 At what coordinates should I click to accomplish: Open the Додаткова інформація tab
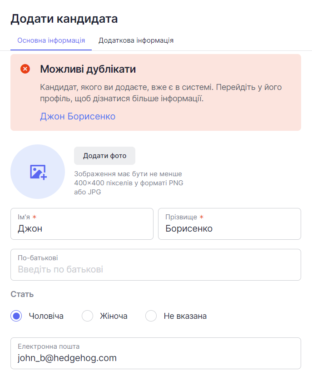pyautogui.click(x=136, y=40)
